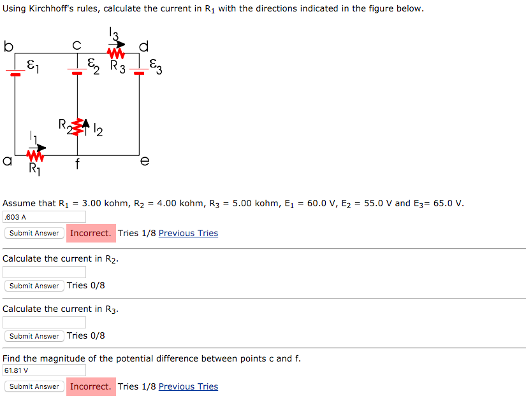Submit the answer for current in R1

tap(33, 233)
